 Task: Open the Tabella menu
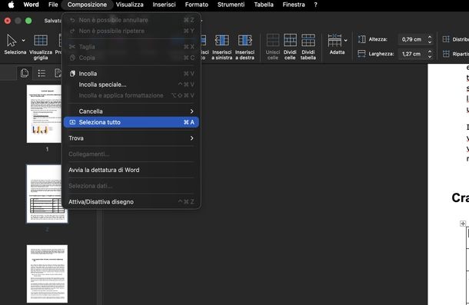264,5
